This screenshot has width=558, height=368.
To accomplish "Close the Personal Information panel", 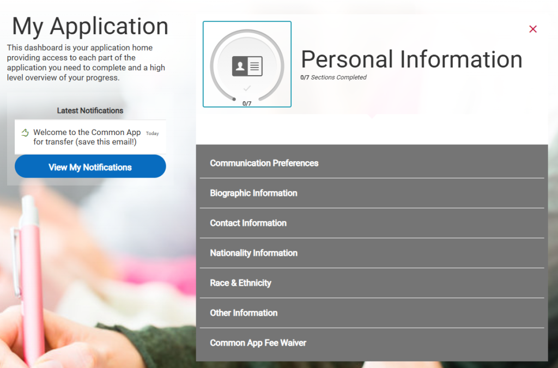I will coord(533,29).
